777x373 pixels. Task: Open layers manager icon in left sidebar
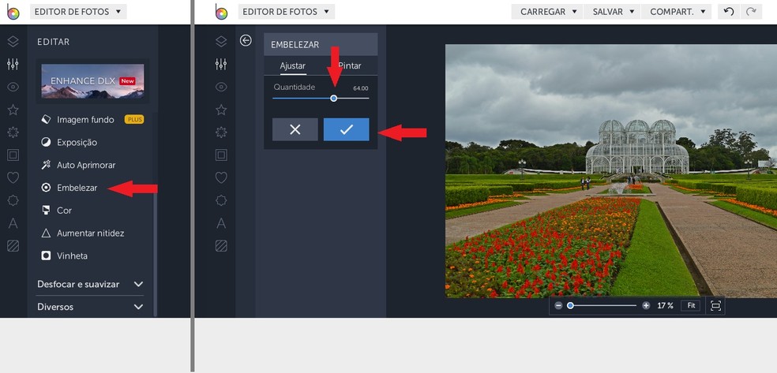click(x=13, y=42)
